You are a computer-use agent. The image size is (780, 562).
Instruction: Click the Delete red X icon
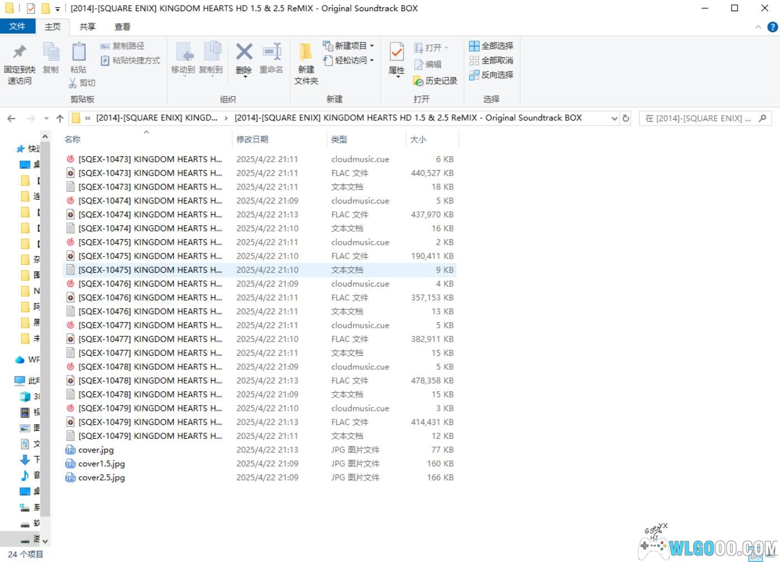[x=243, y=52]
